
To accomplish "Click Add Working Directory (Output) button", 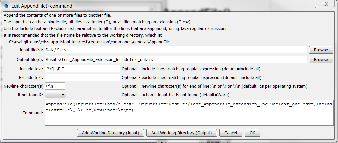I will pos(182,133).
